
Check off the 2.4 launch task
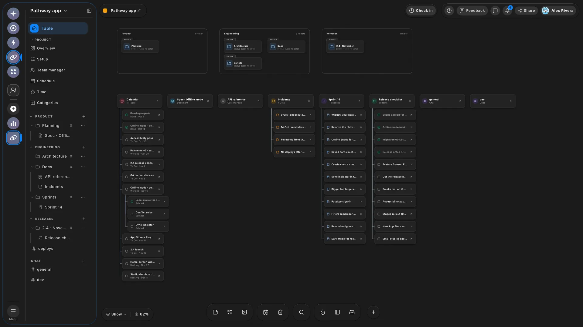(127, 251)
